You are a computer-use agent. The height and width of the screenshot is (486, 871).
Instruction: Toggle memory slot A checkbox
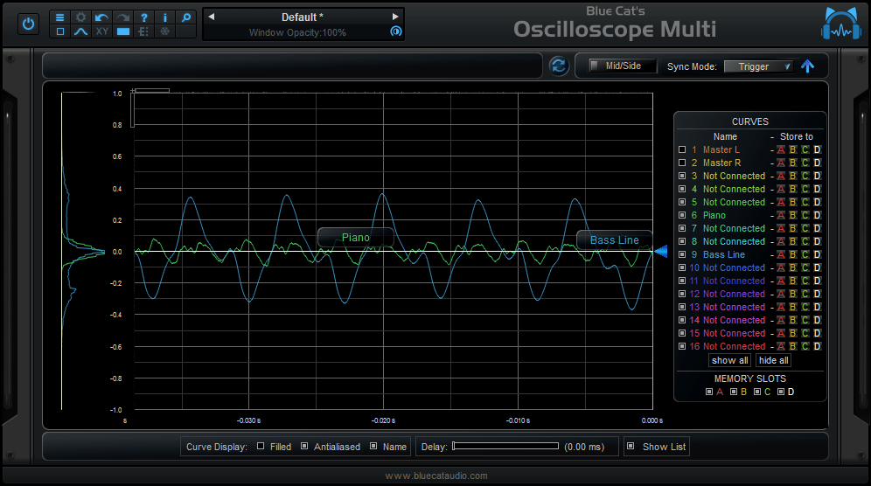(x=709, y=392)
